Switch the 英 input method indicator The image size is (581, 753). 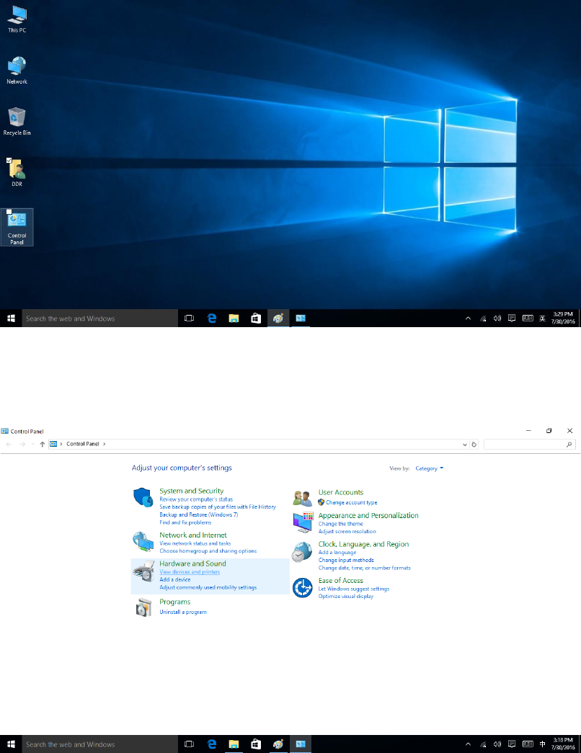(x=542, y=318)
